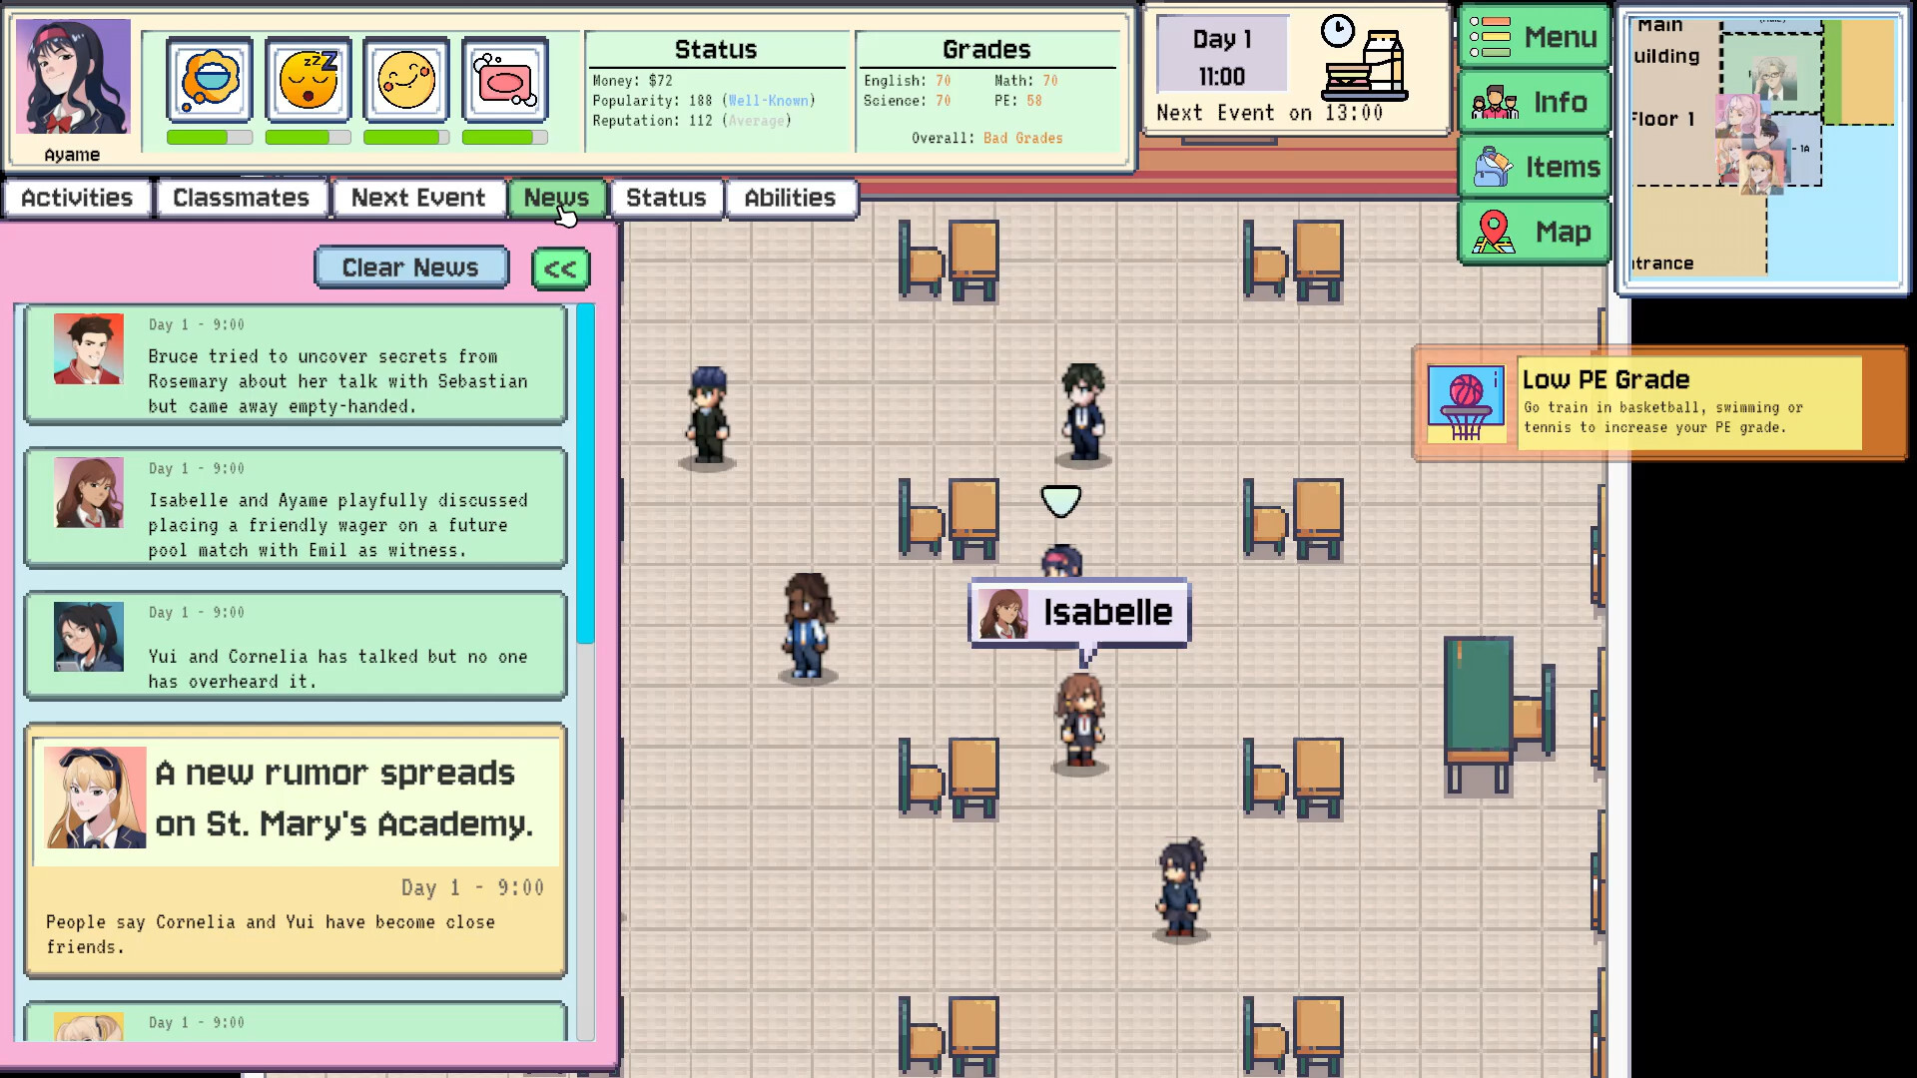1917x1078 pixels.
Task: Open the Info panel
Action: click(1535, 102)
